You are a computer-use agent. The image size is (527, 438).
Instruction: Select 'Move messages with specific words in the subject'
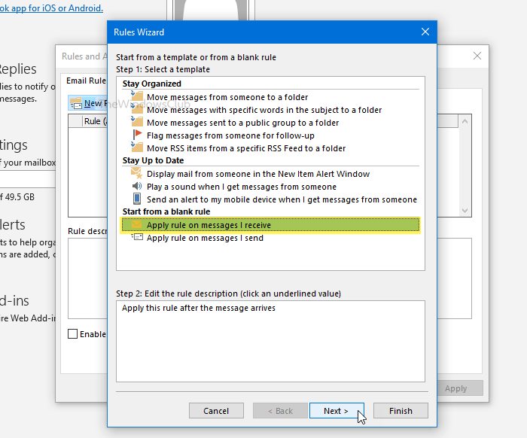click(264, 110)
